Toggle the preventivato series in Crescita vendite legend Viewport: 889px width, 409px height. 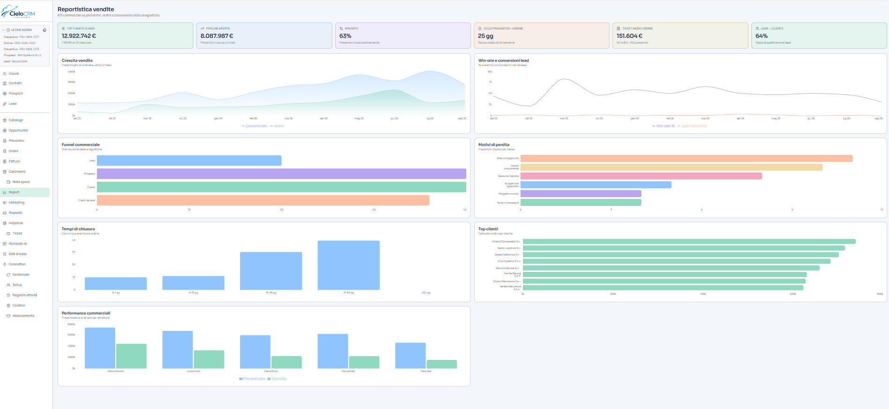[x=255, y=126]
